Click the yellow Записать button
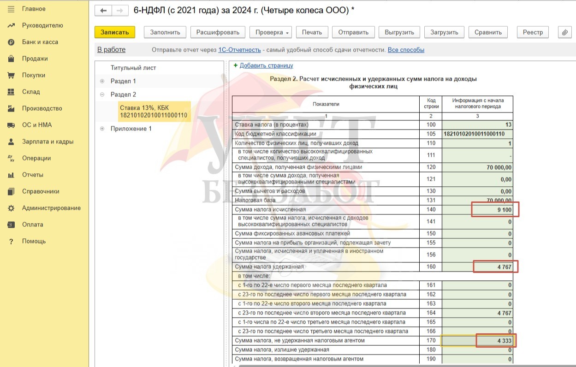 (115, 32)
